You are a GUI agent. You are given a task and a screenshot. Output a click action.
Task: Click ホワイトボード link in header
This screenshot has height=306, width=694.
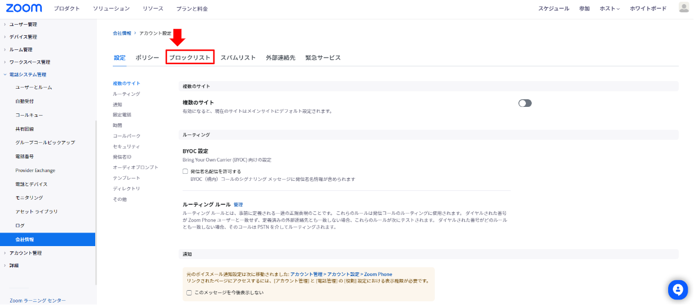click(648, 9)
